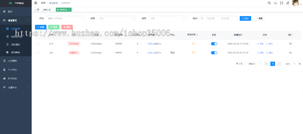Expand 订单管理 using its chevron
303x134 pixels.
coord(28,61)
